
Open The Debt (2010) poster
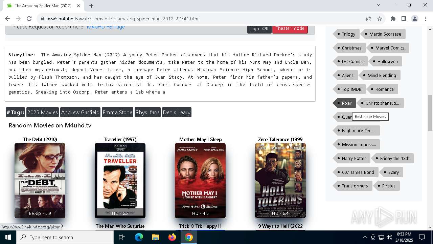coord(40,181)
